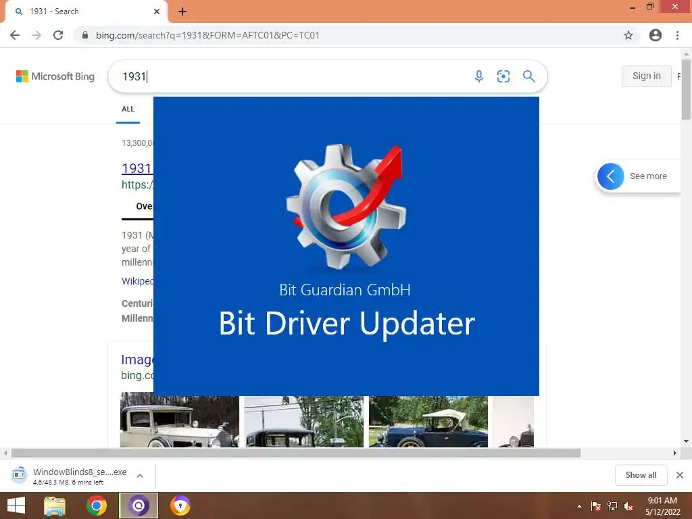Start Bing visual image search

pos(503,76)
